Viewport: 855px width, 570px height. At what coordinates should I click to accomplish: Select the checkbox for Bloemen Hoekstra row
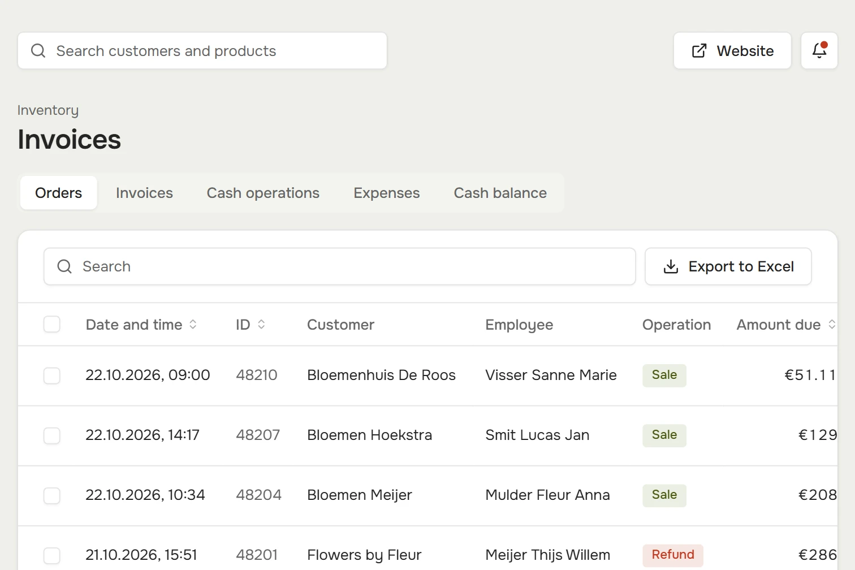(x=52, y=435)
